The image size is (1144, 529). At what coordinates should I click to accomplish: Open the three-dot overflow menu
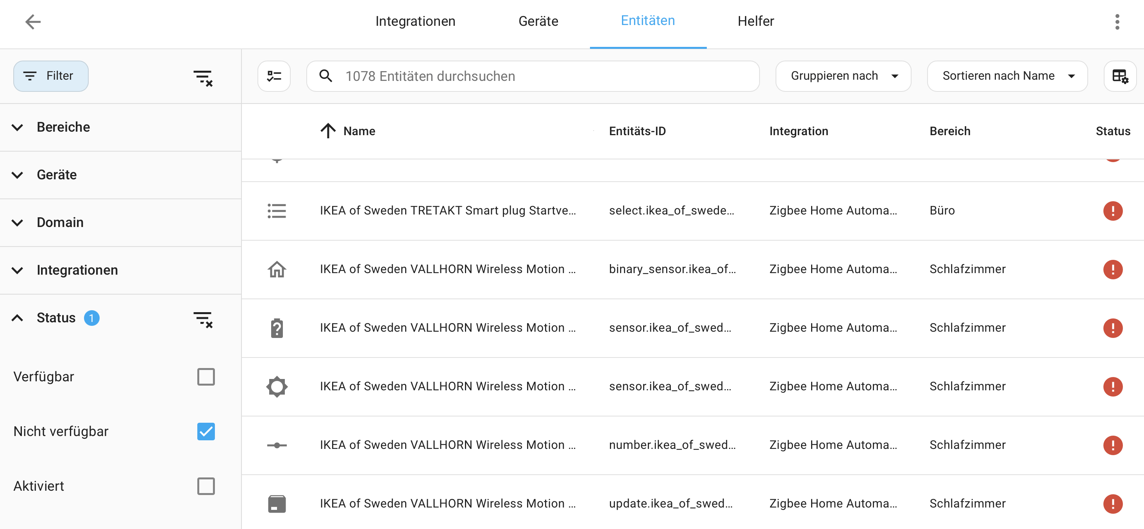1117,21
